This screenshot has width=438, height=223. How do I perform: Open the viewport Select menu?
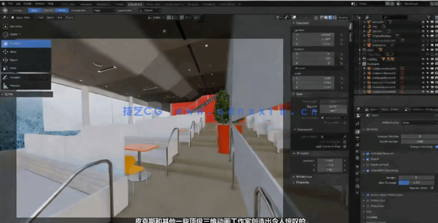(x=51, y=17)
